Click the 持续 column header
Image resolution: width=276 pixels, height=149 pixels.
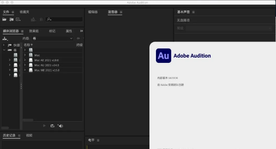tap(79, 45)
